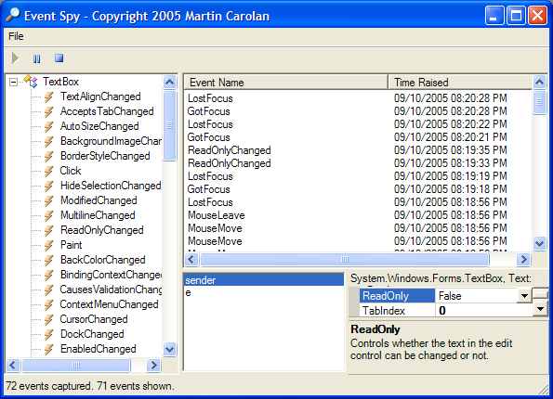Click lightning icon beside Paint
This screenshot has height=399, width=553.
point(49,245)
